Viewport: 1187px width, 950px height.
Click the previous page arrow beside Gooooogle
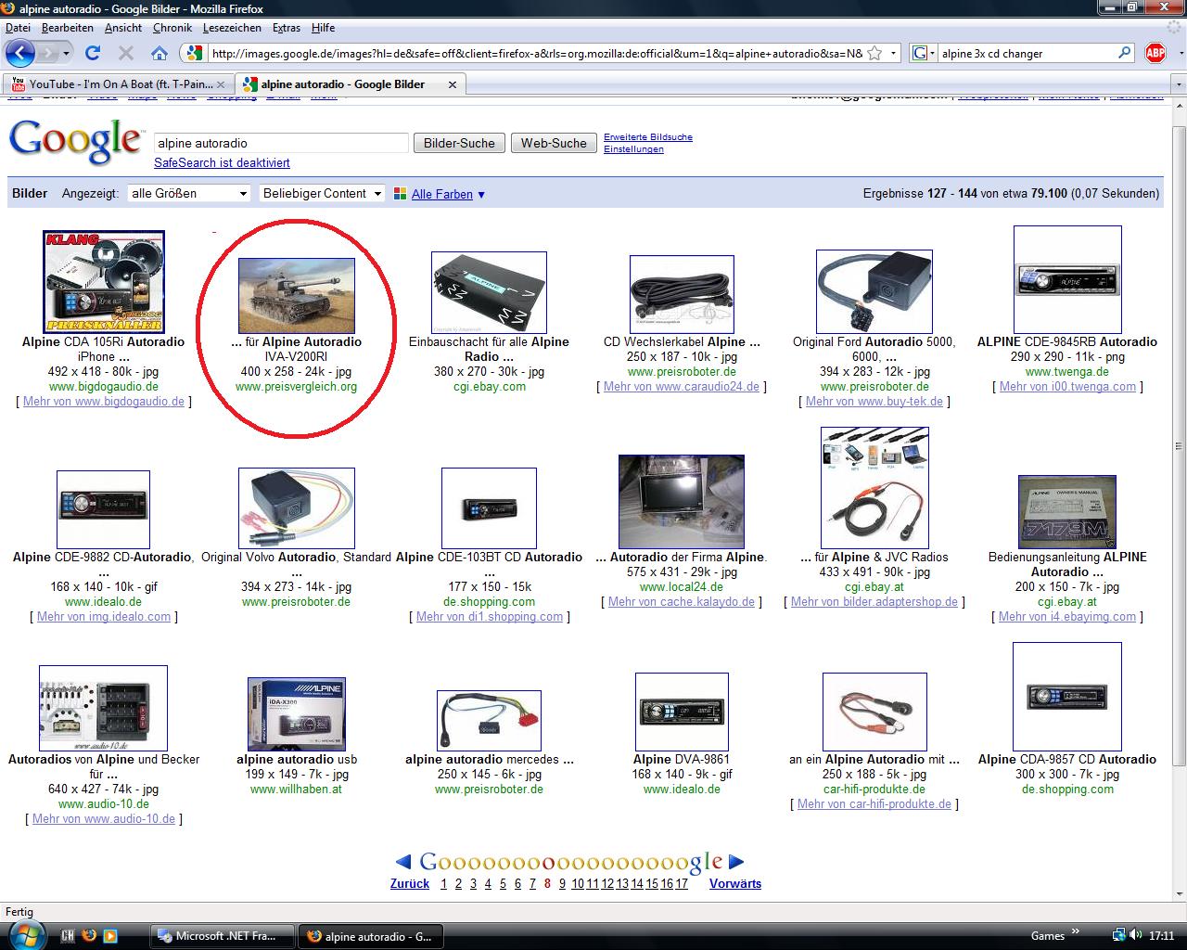[x=403, y=862]
